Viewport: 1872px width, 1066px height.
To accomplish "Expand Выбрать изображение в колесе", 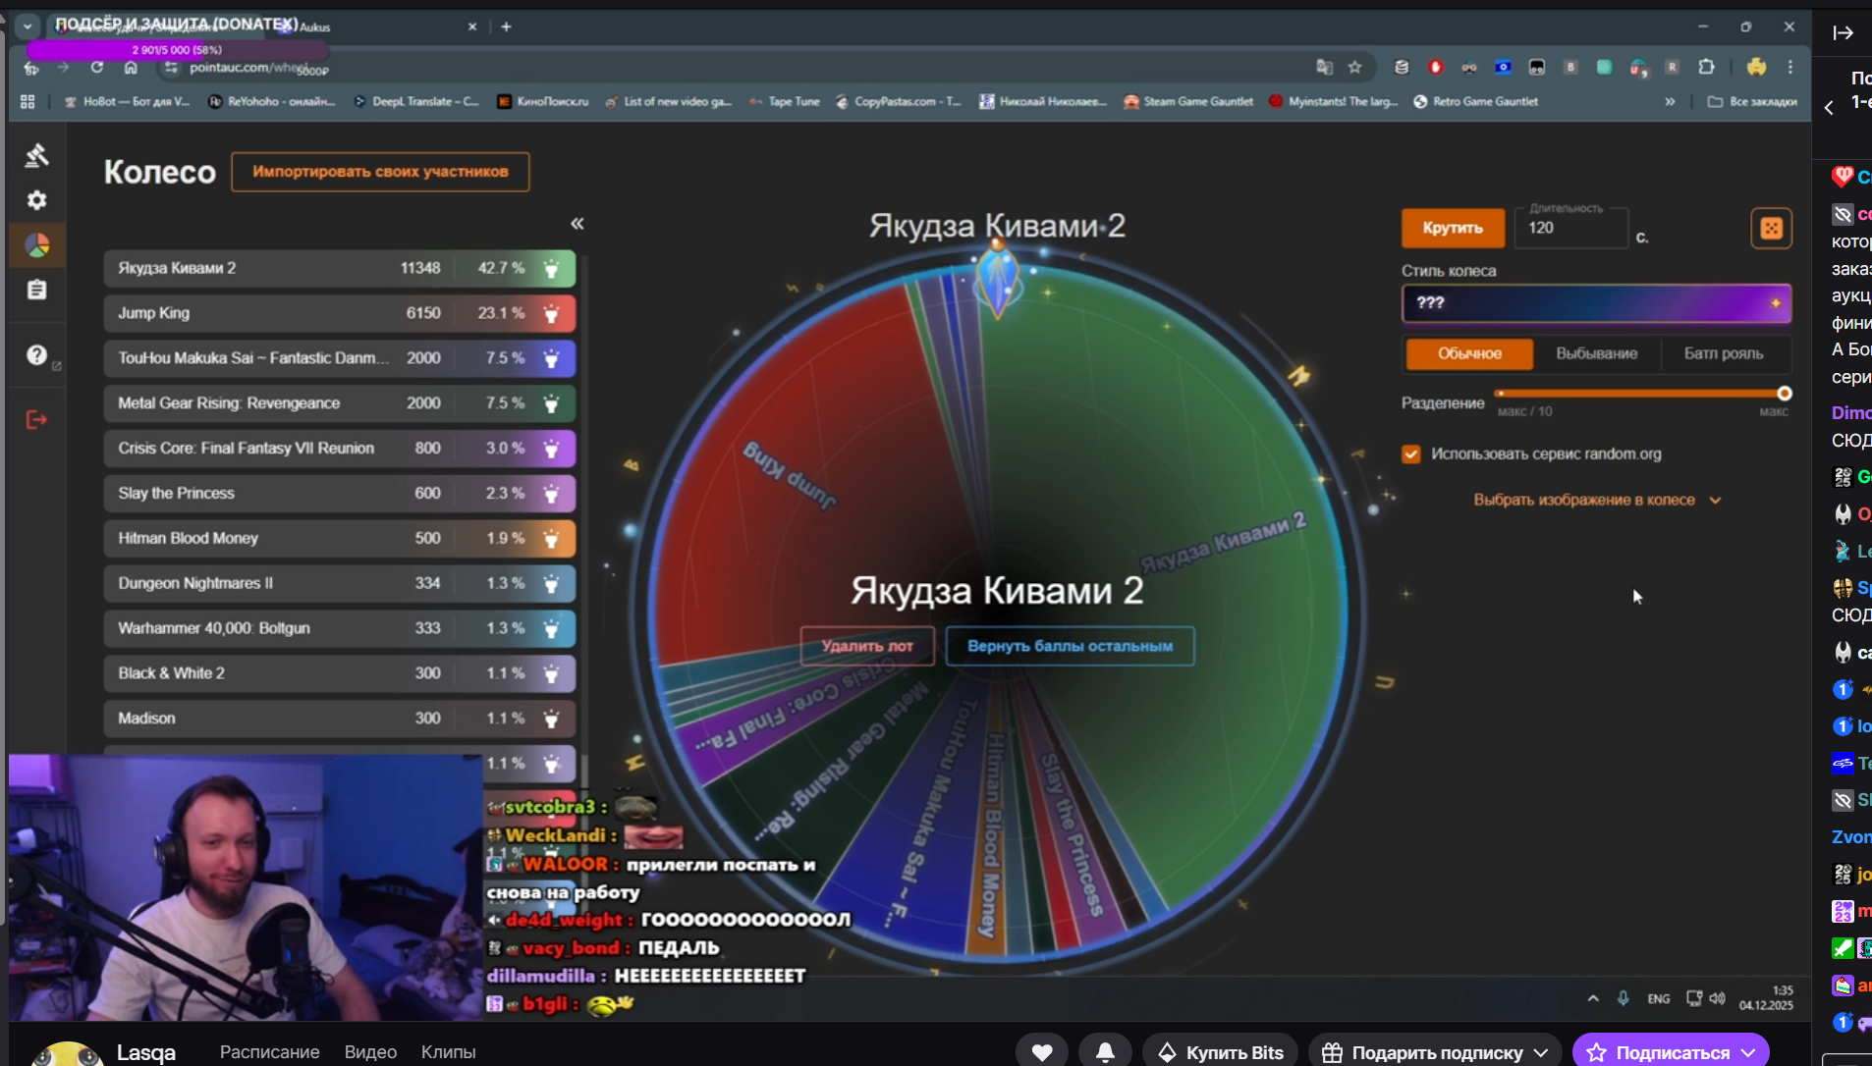I will 1597,500.
